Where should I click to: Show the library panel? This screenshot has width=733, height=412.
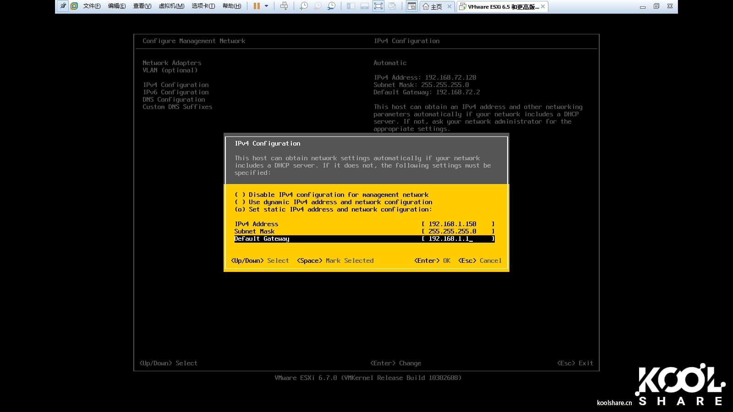pyautogui.click(x=350, y=6)
